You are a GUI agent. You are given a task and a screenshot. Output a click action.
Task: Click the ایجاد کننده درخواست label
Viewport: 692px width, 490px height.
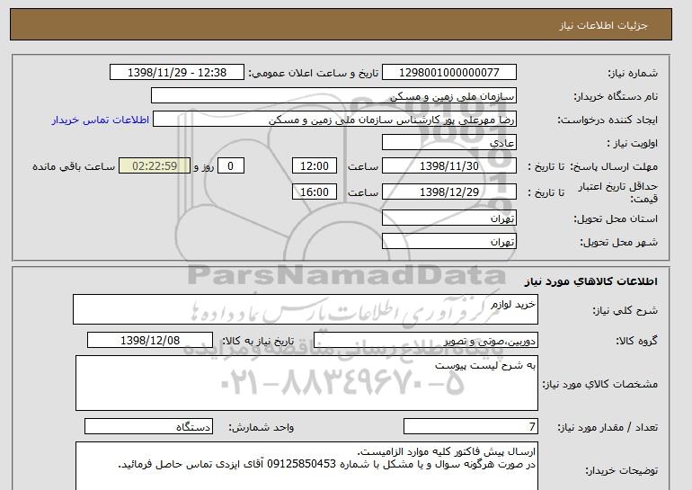[x=608, y=120]
